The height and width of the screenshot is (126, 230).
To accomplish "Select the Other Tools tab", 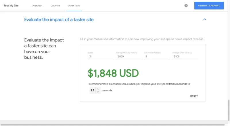I will point(74,6).
